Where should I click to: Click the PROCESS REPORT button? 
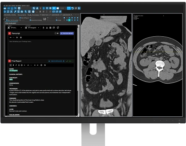67,34
